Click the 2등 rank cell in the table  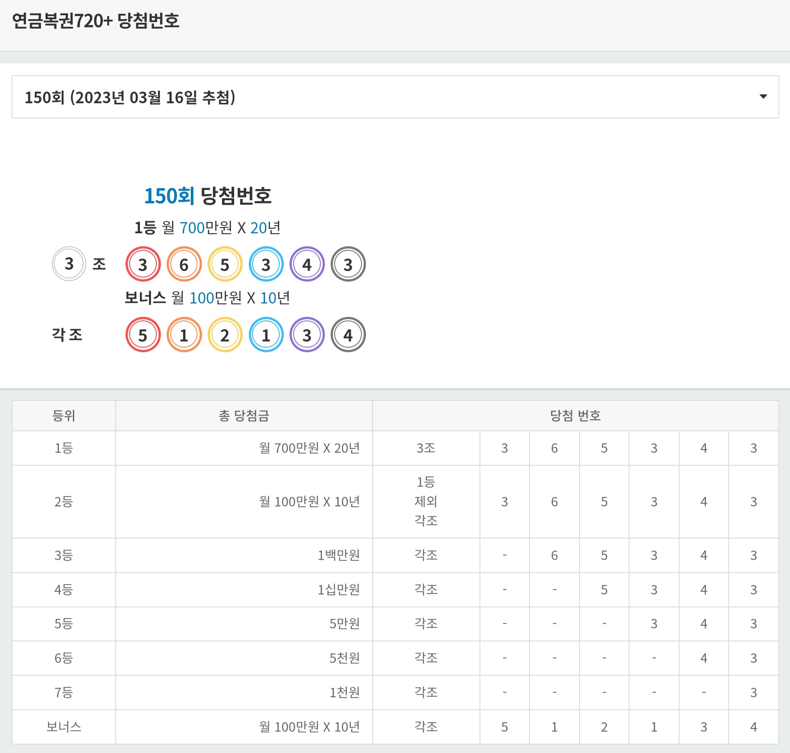[64, 502]
